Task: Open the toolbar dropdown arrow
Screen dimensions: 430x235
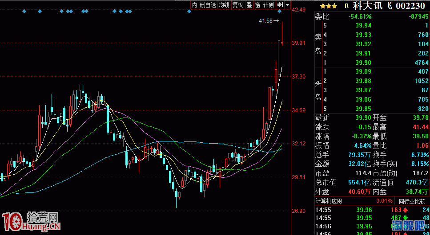Action: [x=287, y=4]
